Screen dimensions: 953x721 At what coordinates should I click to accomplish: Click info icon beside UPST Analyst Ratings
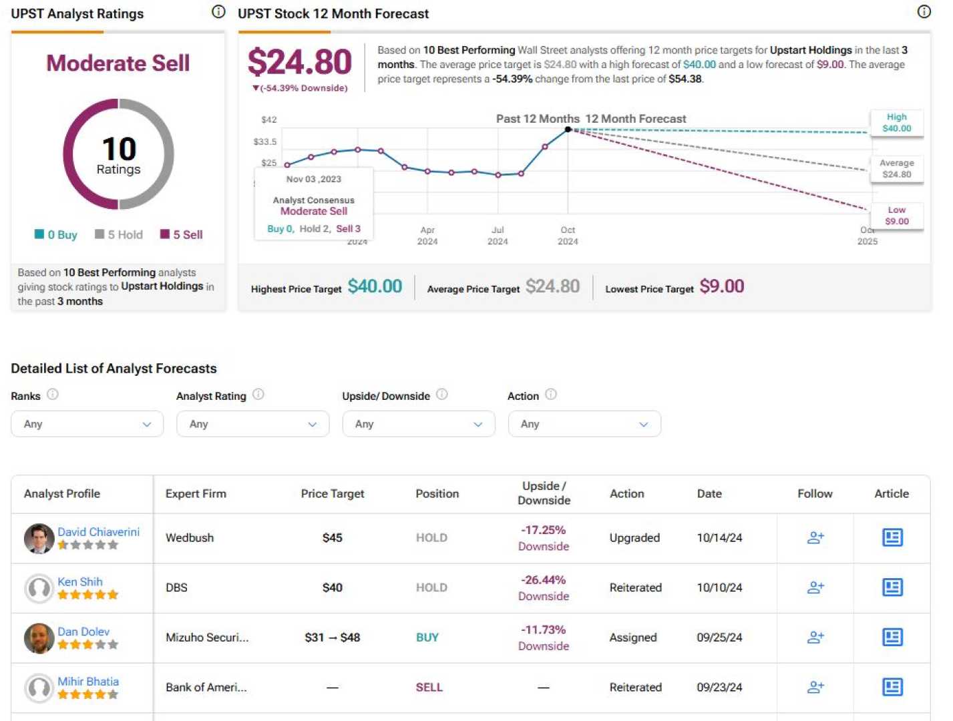pyautogui.click(x=218, y=11)
